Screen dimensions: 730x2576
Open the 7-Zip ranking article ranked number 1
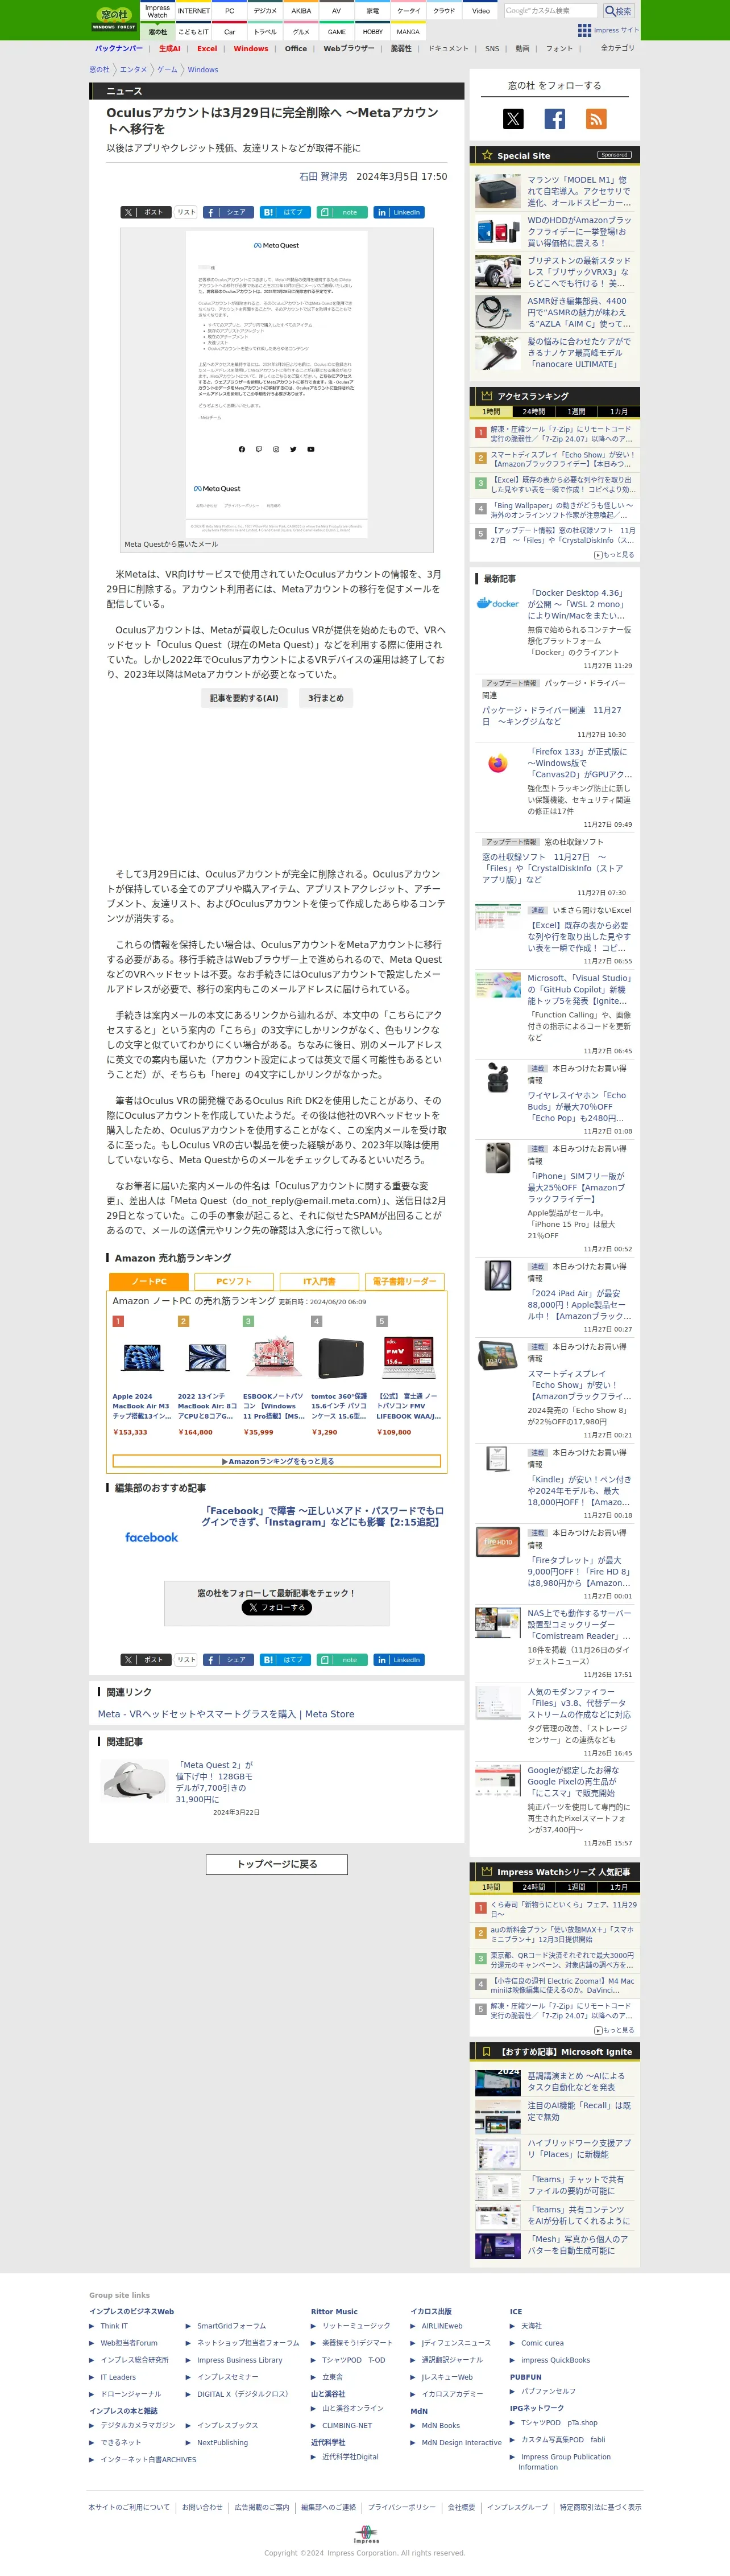tap(561, 434)
